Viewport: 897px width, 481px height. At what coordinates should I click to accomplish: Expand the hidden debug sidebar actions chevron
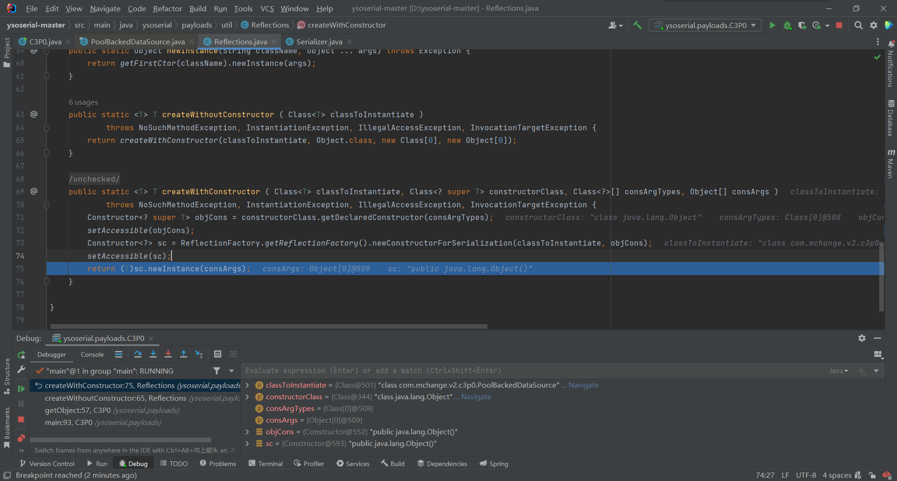click(21, 451)
